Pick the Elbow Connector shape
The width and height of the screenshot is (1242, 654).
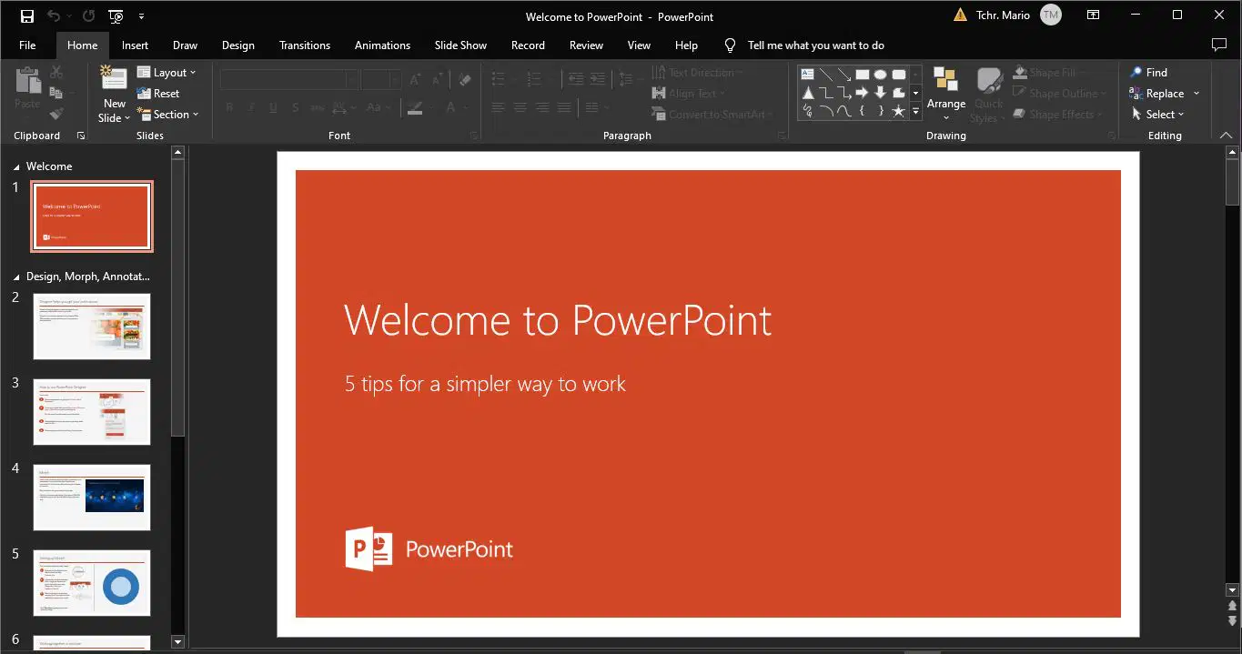pos(826,93)
